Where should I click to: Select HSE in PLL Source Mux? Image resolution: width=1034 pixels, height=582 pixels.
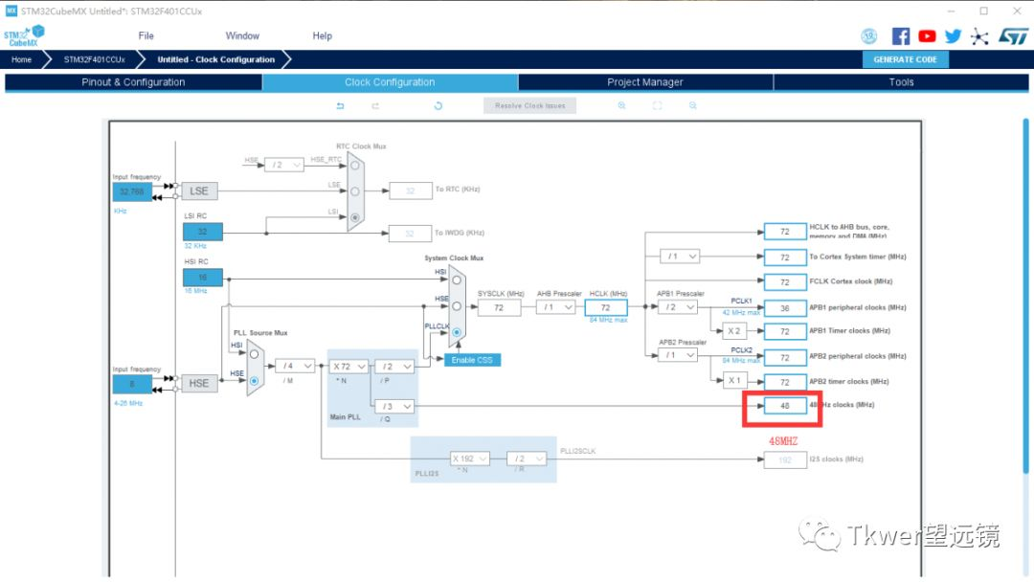coord(254,381)
